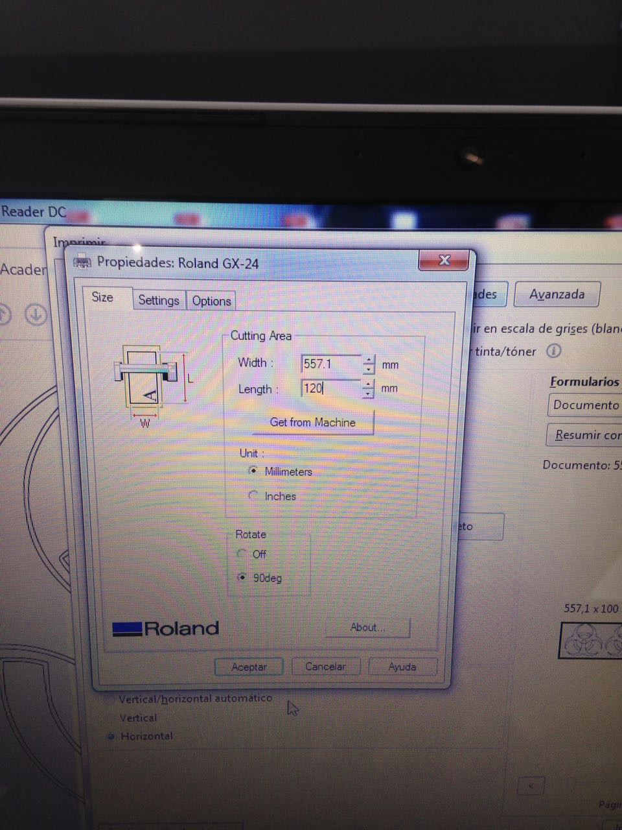Click the 557,1 x 100 size text
The image size is (622, 830).
pos(591,608)
